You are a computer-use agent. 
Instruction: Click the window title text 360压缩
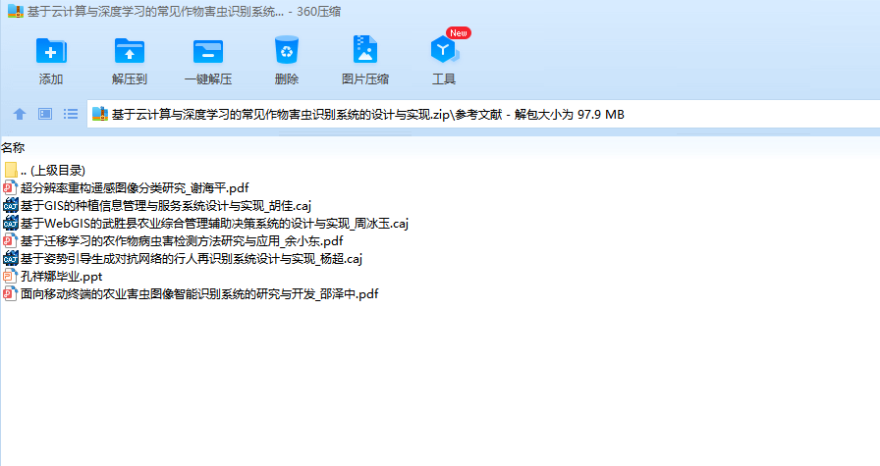tap(318, 11)
